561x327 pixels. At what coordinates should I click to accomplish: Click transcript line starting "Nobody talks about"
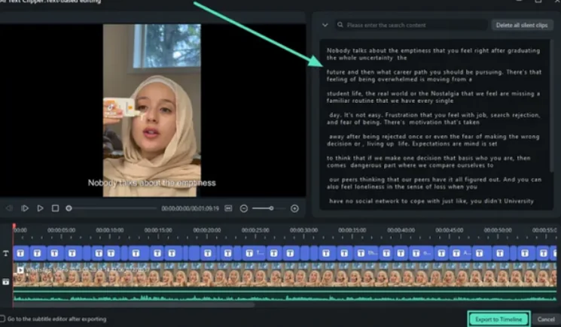click(x=433, y=50)
